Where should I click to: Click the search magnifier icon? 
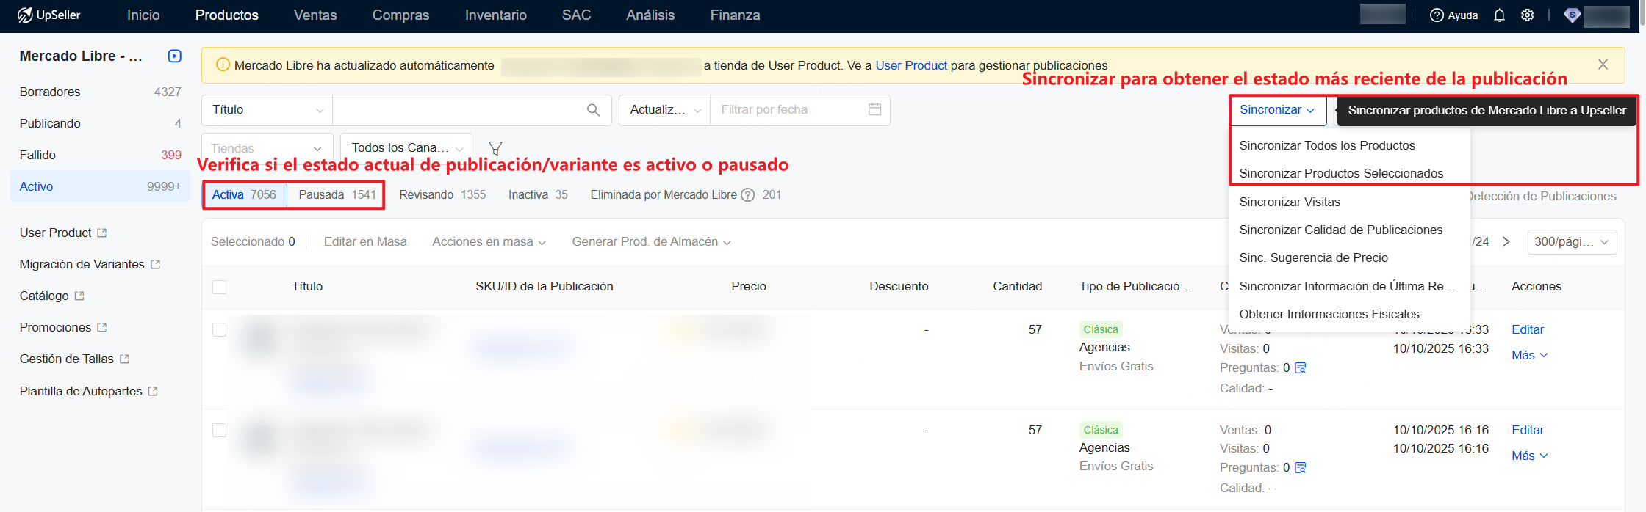593,110
